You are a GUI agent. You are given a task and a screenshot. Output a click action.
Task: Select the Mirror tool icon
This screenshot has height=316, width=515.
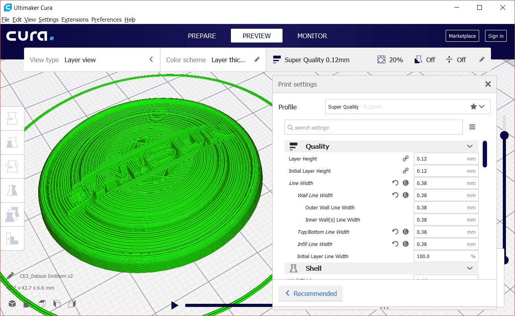[12, 190]
